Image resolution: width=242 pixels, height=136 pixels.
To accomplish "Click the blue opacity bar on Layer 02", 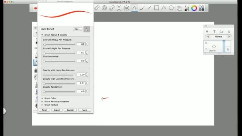I will tap(224, 46).
